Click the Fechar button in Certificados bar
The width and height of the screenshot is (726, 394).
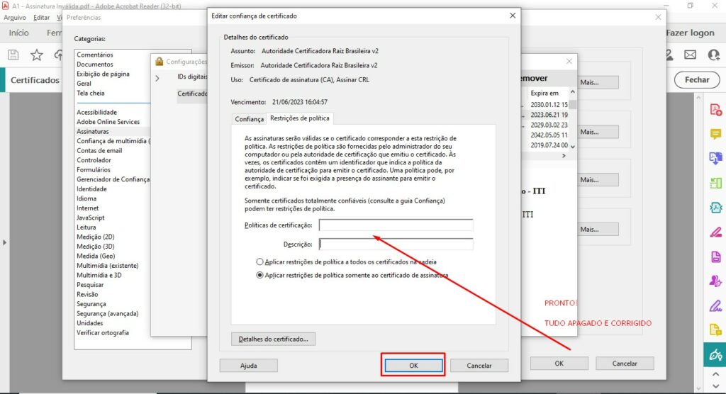coord(697,79)
